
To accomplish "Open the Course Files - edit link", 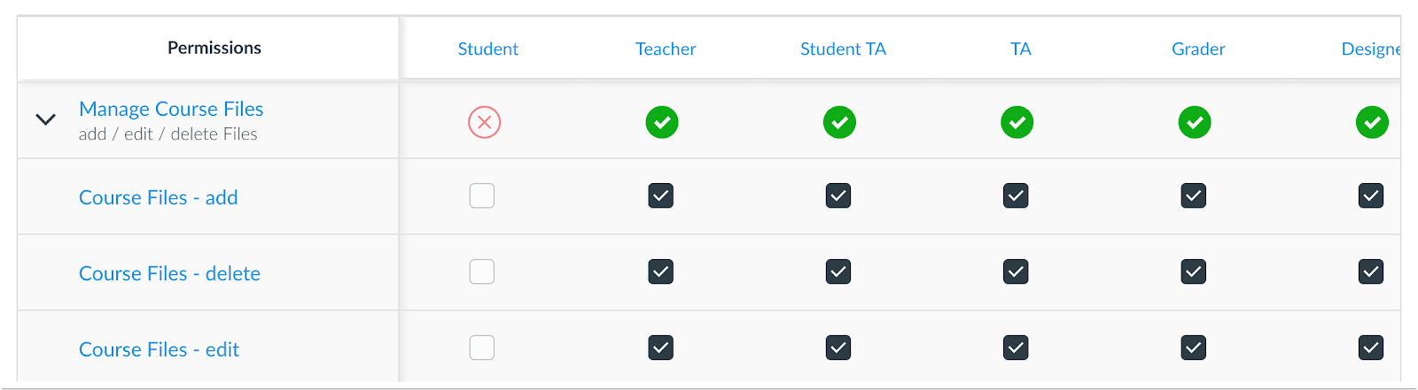I will 159,349.
